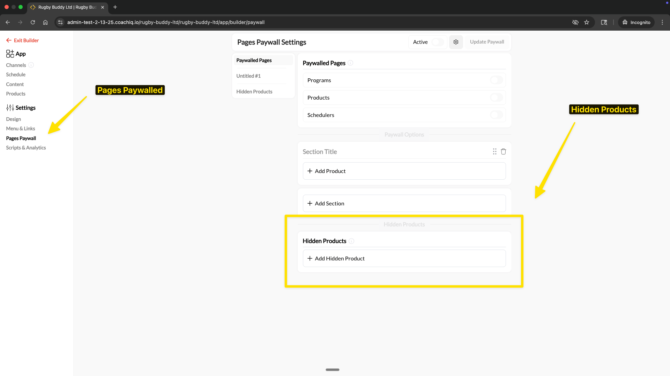Screen dimensions: 670x376
Task: Reload the page in browser
Action: 33,22
